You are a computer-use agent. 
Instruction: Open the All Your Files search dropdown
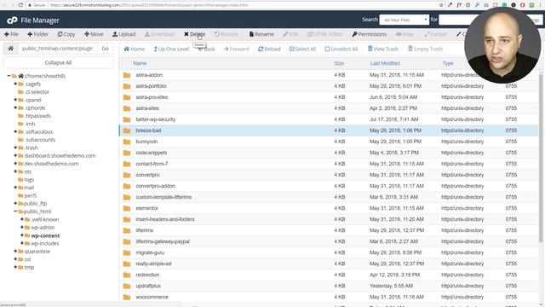404,20
